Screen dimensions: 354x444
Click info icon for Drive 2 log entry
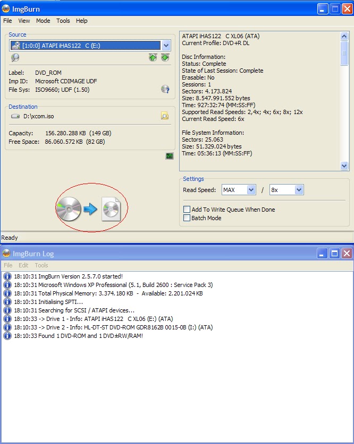(x=7, y=327)
